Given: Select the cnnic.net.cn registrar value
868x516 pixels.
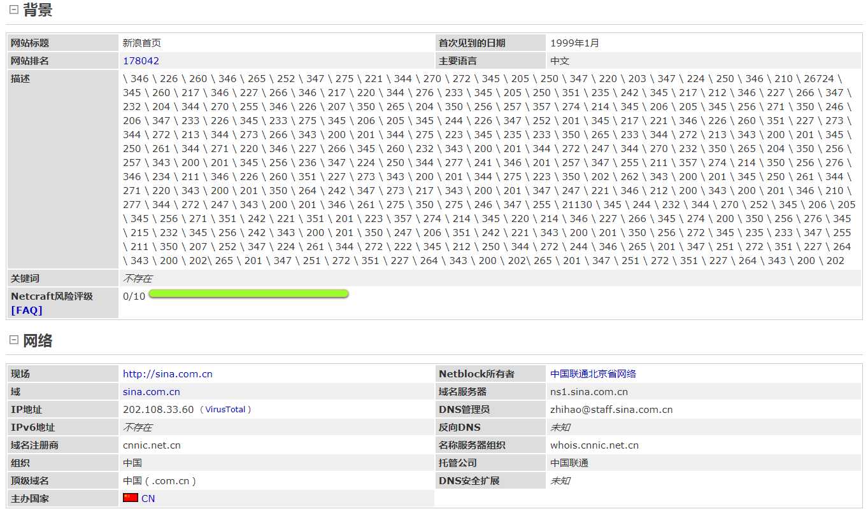Looking at the screenshot, I should [152, 445].
